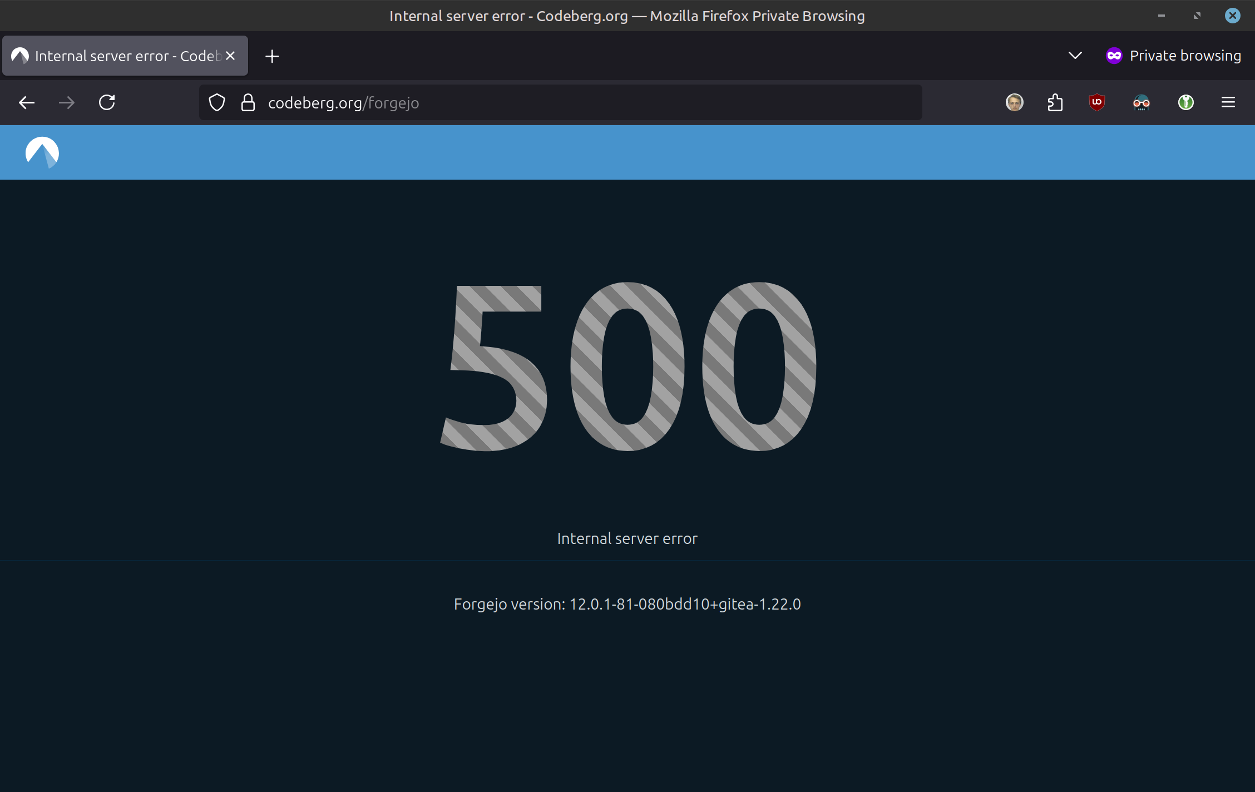View site security via the padlock icon
This screenshot has width=1255, height=792.
point(248,102)
